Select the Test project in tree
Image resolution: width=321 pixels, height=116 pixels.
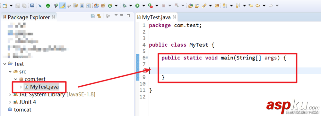19,64
